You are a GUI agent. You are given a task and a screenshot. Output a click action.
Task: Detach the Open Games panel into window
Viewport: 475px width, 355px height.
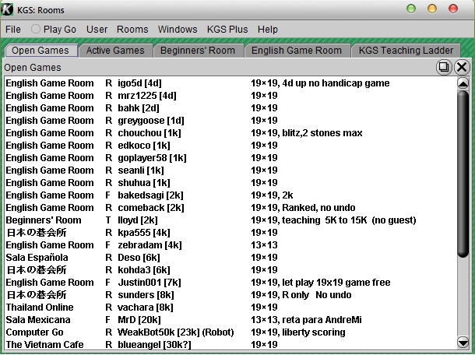[444, 67]
